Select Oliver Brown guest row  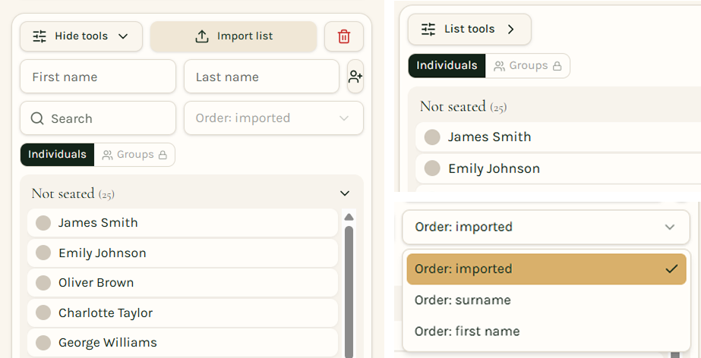(x=182, y=283)
